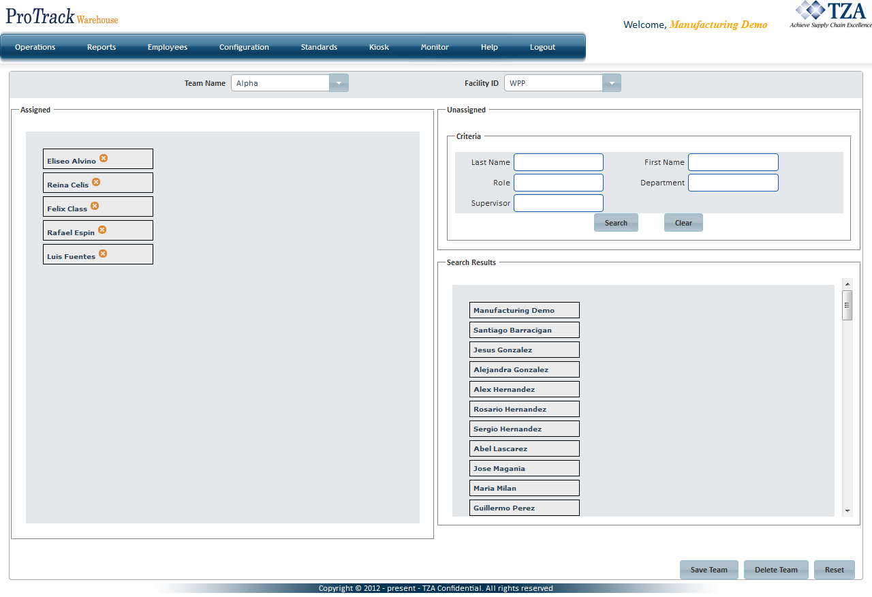Click the Save Team button

708,570
